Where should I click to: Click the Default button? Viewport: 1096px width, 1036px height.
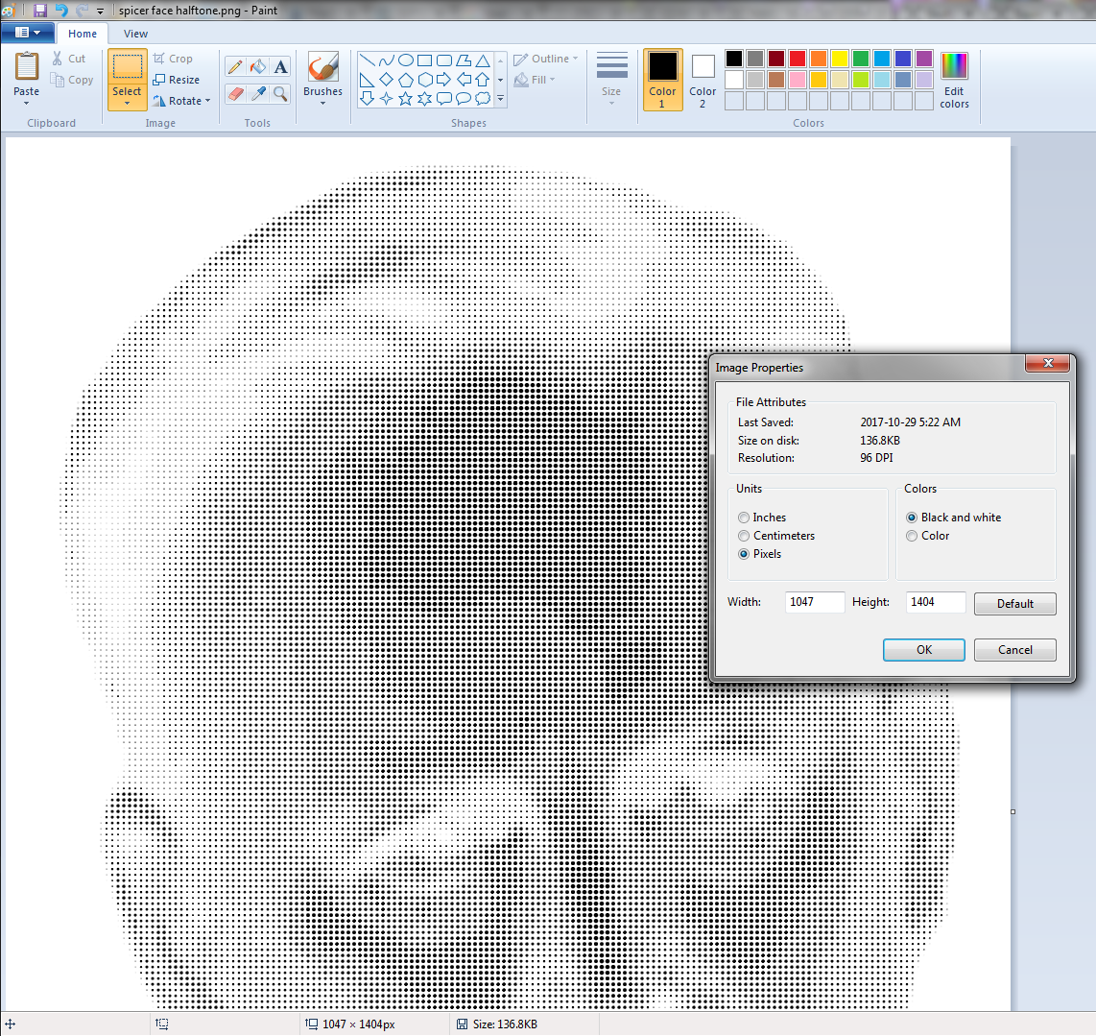point(1014,603)
